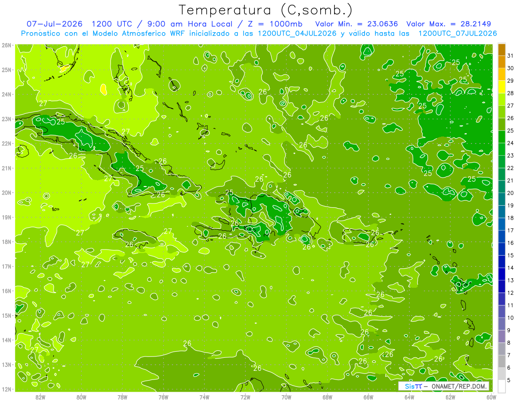Select the date text "07-Jul-2026"
Screen dimensions: 522x403
(x=55, y=23)
